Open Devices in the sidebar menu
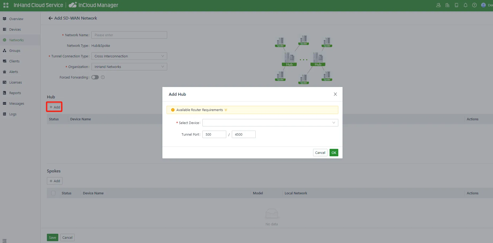Image resolution: width=493 pixels, height=243 pixels. (x=15, y=29)
